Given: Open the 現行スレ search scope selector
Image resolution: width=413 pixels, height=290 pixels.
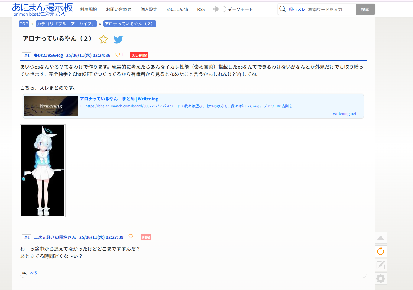Looking at the screenshot, I should click(297, 9).
